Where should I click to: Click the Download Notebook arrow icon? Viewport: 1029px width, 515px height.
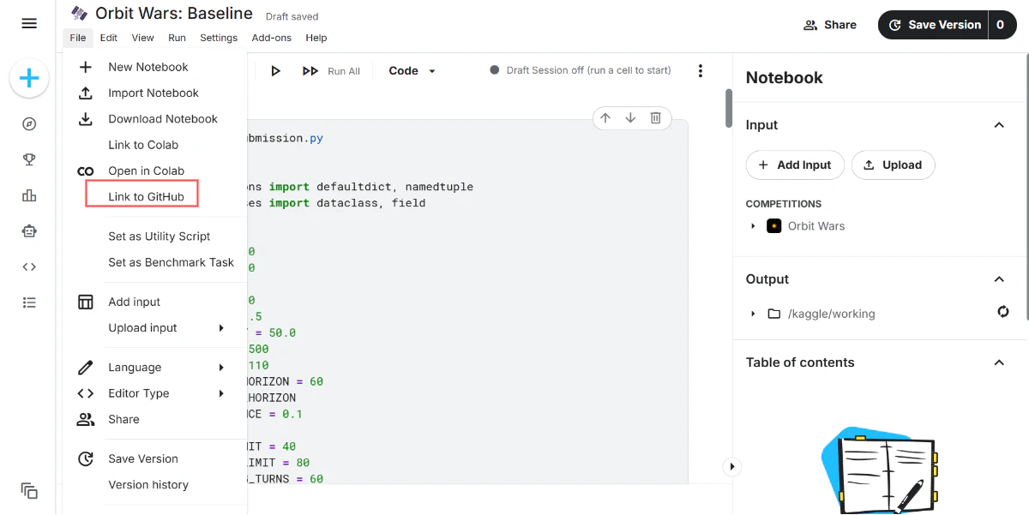(x=86, y=119)
